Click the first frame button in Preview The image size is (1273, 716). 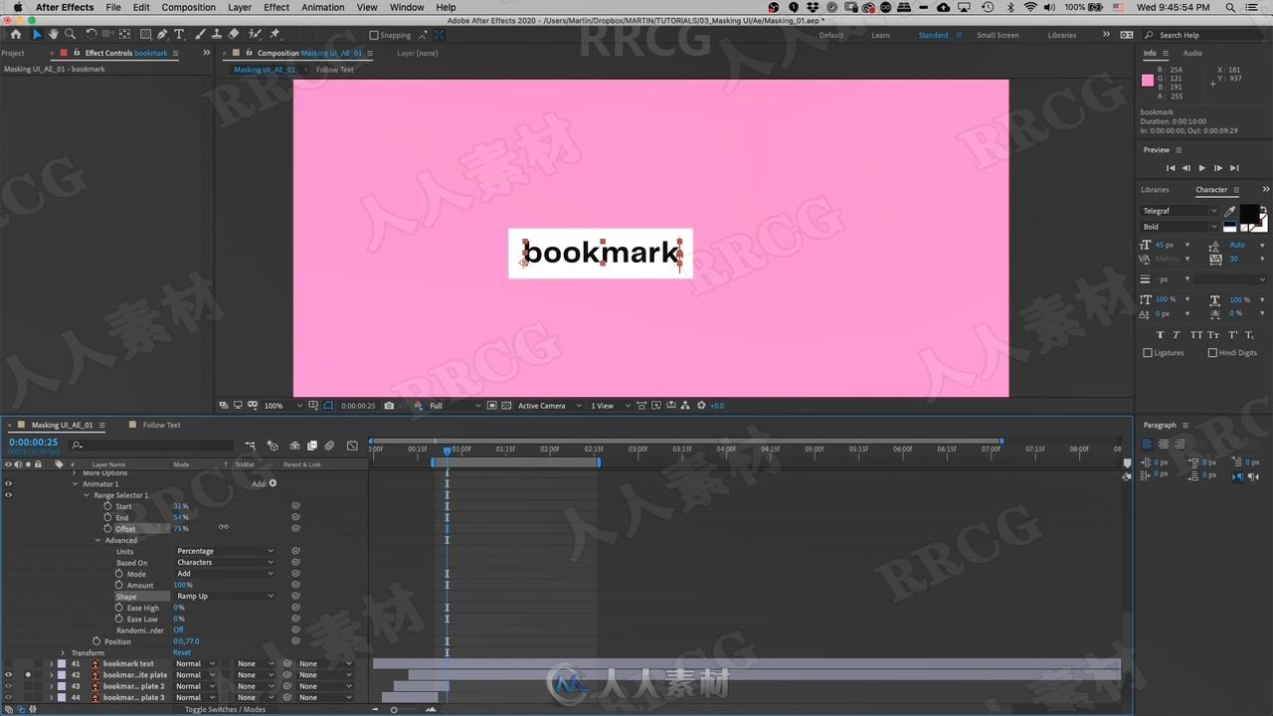coord(1171,168)
